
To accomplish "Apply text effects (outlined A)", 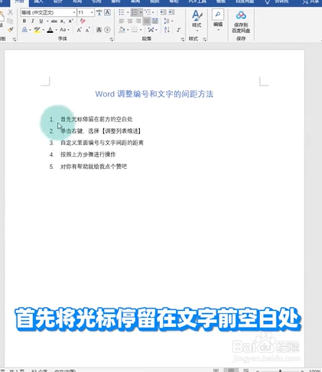I will point(24,30).
